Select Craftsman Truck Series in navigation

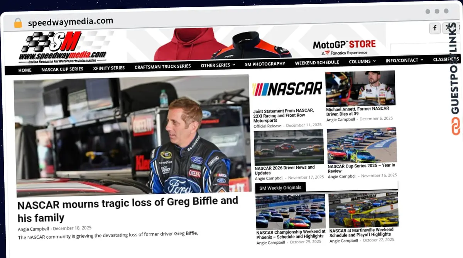click(163, 67)
